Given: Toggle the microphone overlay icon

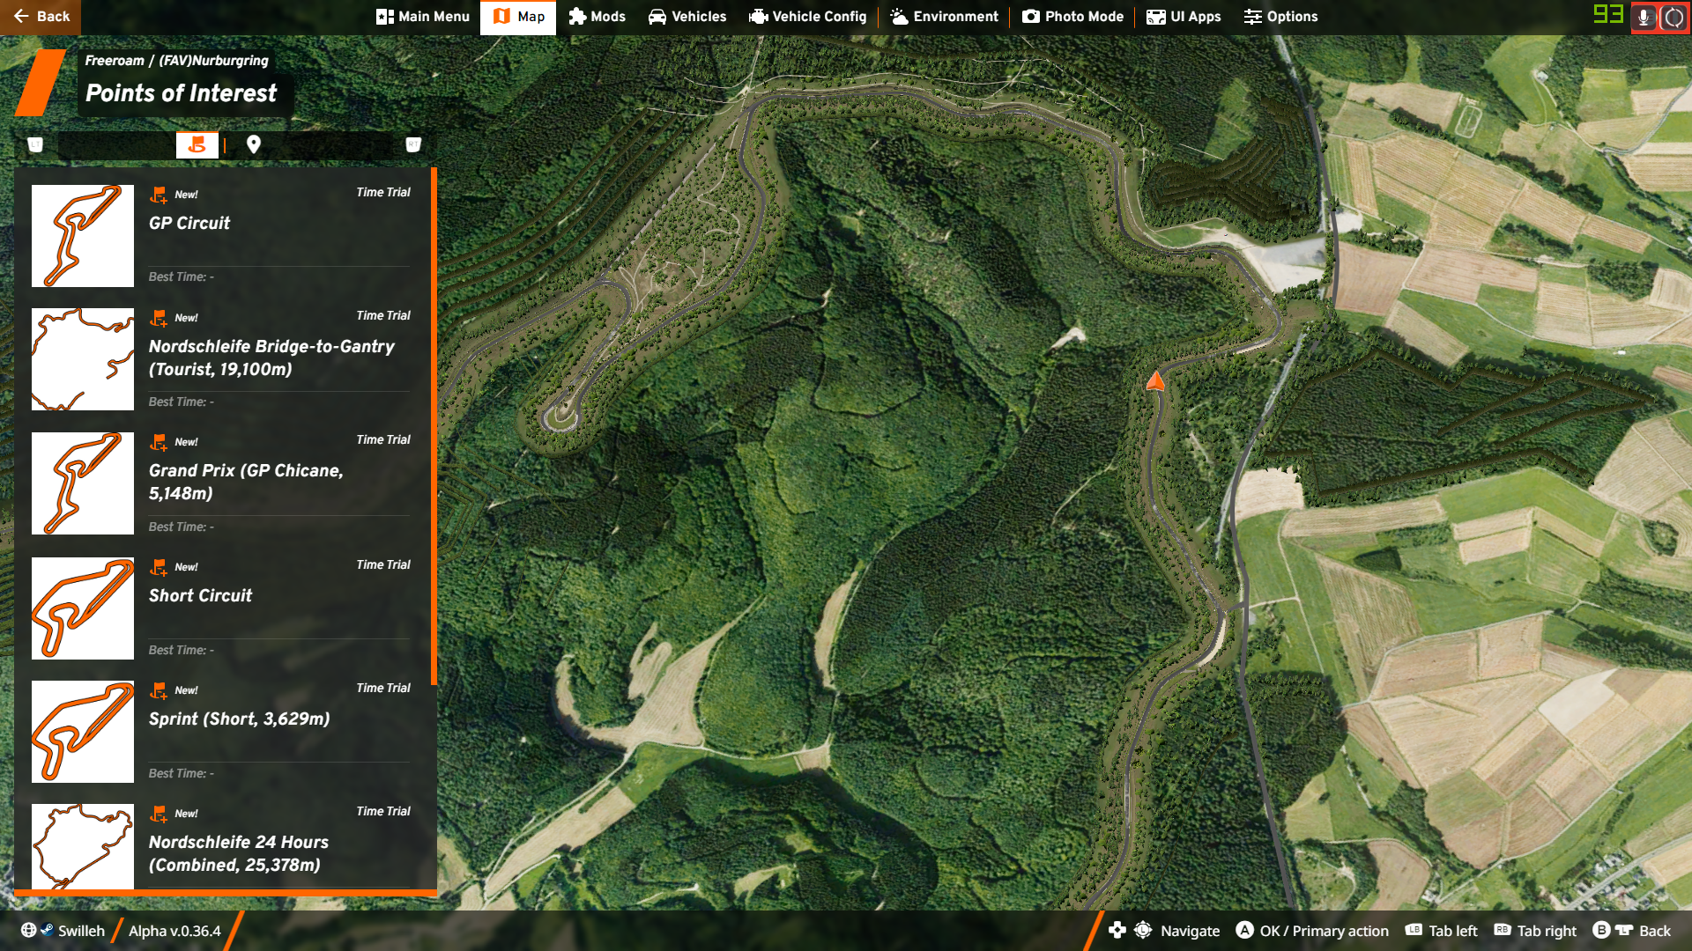Looking at the screenshot, I should pos(1644,18).
